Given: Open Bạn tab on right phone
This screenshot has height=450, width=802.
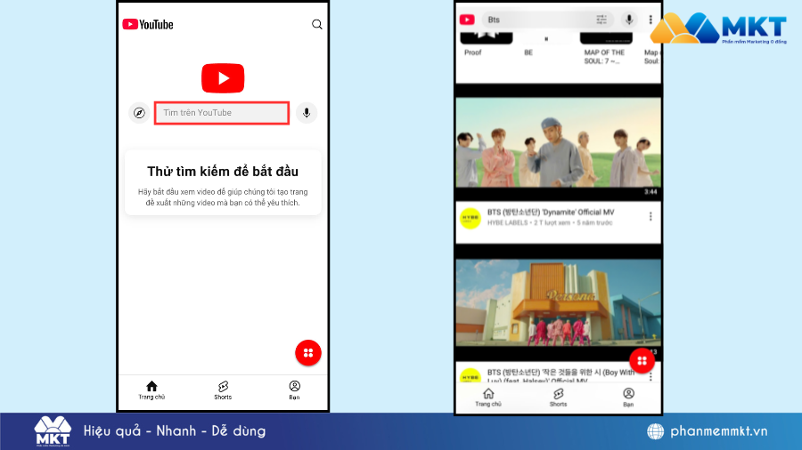Looking at the screenshot, I should point(628,398).
